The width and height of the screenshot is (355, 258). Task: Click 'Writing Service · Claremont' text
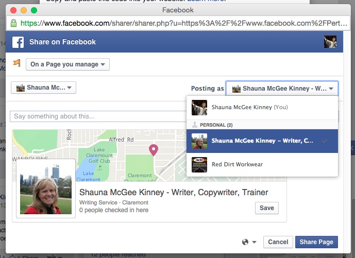pos(114,202)
